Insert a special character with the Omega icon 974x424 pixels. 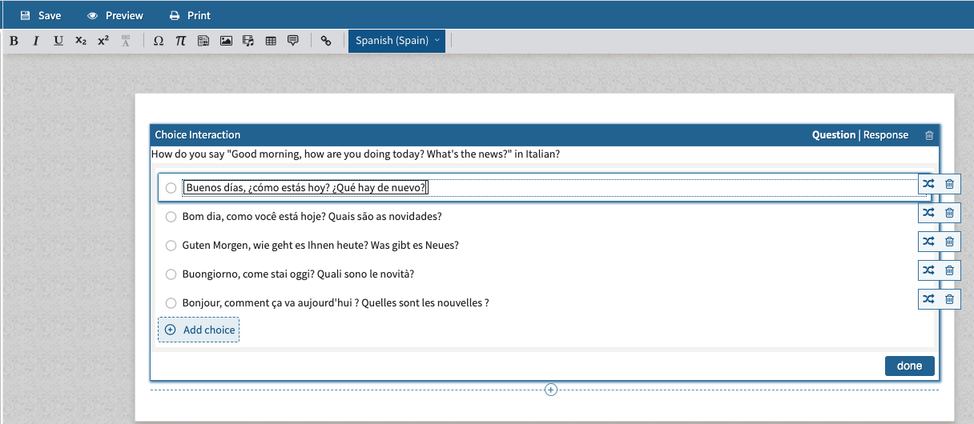159,41
